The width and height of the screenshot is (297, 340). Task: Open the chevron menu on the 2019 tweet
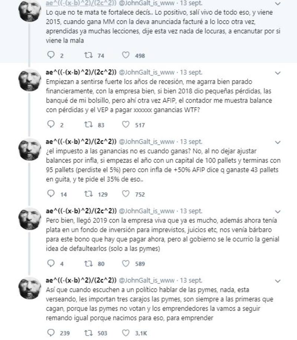tap(278, 211)
